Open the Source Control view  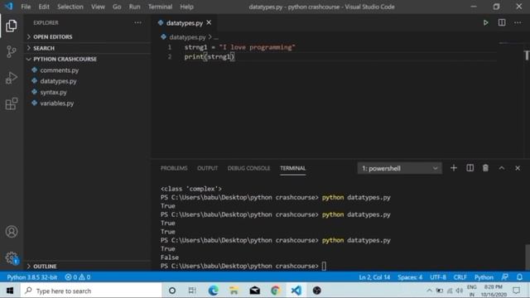tap(11, 51)
